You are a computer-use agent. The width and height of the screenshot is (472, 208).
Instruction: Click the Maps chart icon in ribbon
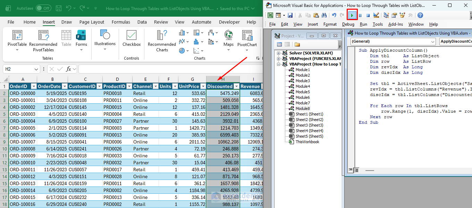[x=228, y=40]
